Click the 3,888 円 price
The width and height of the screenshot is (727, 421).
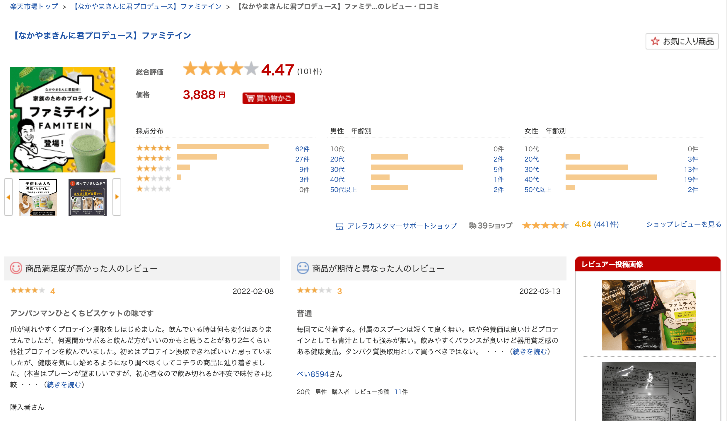(x=204, y=95)
